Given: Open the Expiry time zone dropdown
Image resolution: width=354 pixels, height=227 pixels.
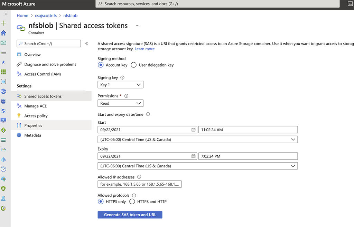Looking at the screenshot, I should click(197, 166).
